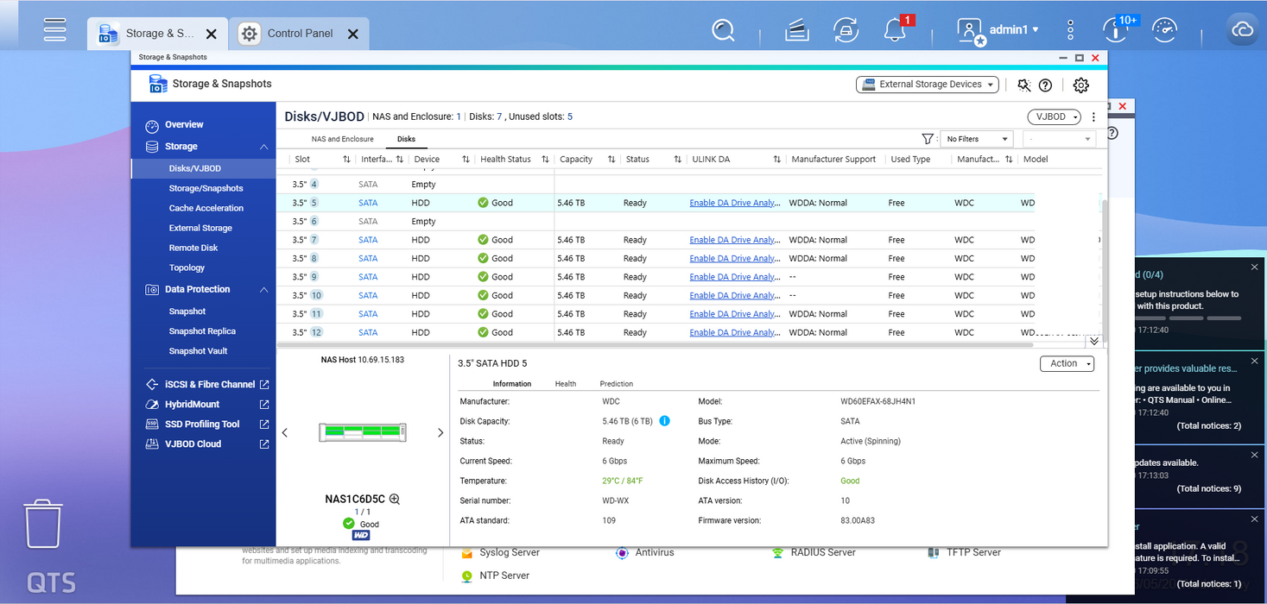Image resolution: width=1267 pixels, height=604 pixels.
Task: Click Enable DA Drive Analyzer link for slot 5
Action: 734,204
